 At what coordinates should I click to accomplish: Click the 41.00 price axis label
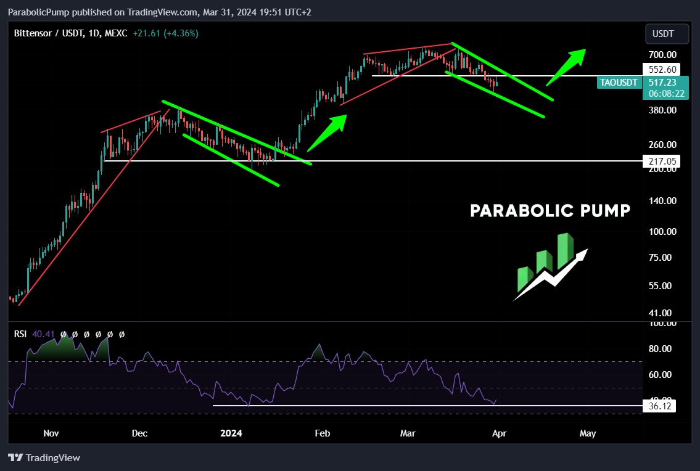[x=660, y=313]
